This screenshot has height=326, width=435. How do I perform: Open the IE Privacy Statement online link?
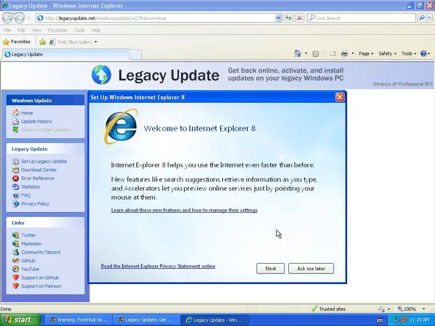158,266
